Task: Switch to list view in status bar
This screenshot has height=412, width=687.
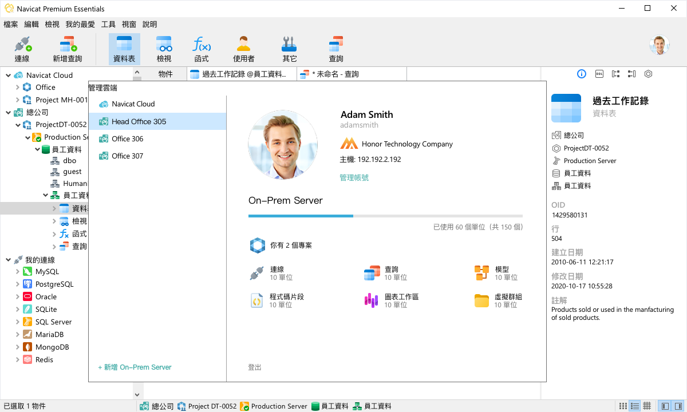Action: pos(634,406)
